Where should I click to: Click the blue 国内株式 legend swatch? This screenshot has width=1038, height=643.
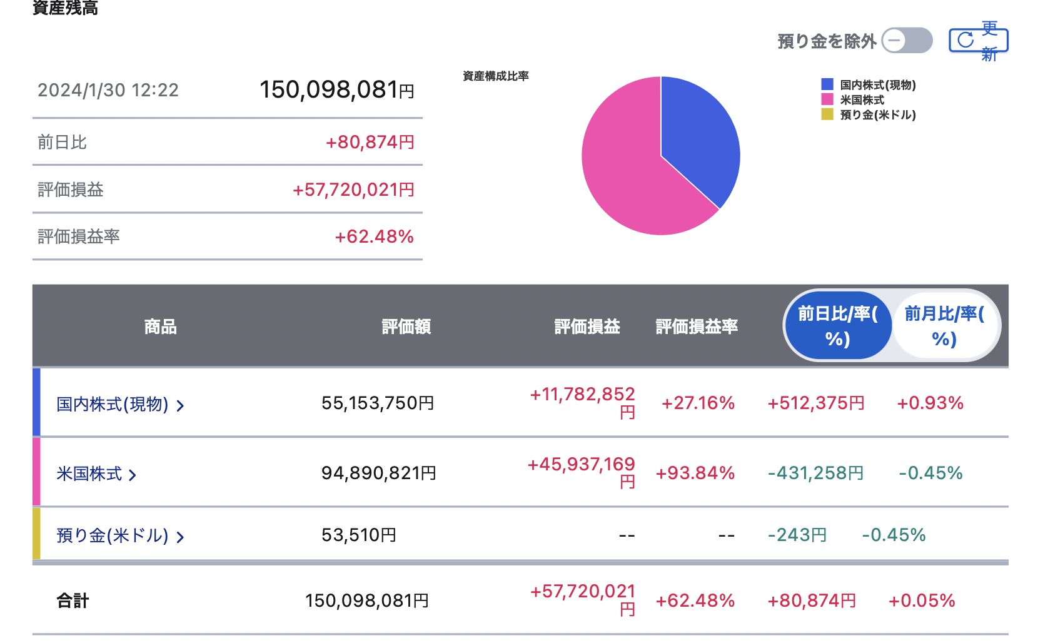point(827,84)
